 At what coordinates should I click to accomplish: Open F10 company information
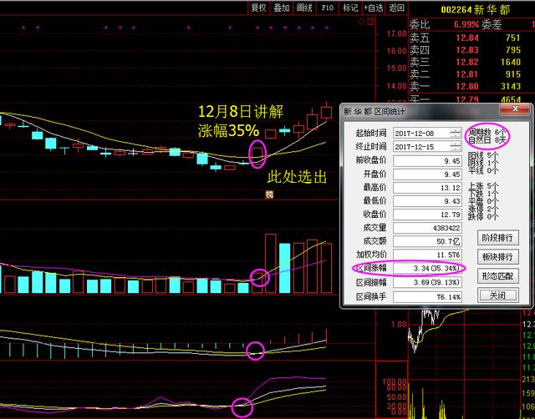coord(327,8)
